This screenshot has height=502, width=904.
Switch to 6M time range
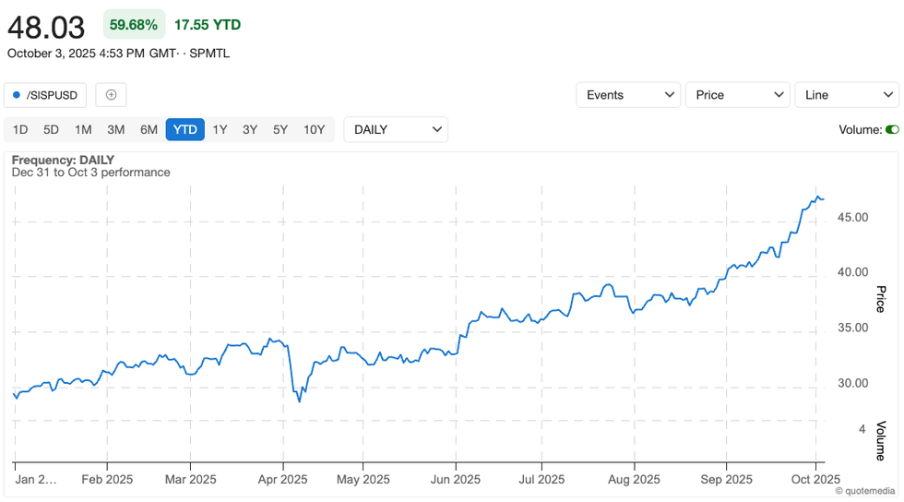pos(149,129)
